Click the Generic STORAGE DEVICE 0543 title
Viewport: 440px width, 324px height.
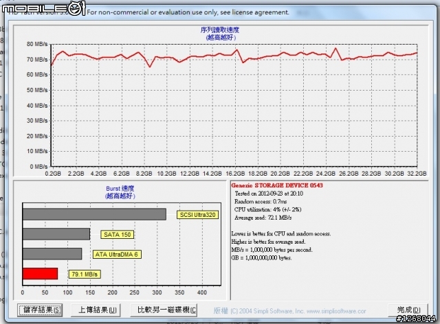pyautogui.click(x=277, y=185)
